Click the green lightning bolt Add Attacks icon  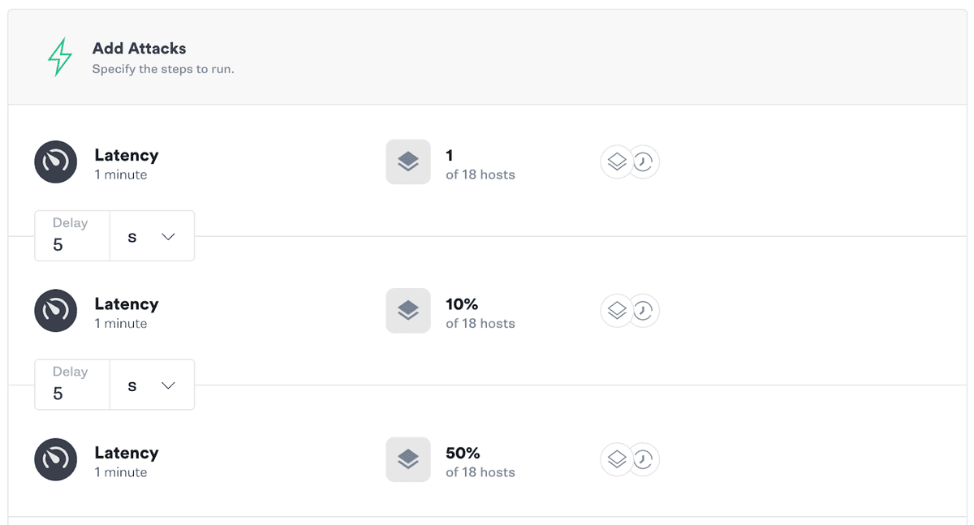[x=59, y=58]
